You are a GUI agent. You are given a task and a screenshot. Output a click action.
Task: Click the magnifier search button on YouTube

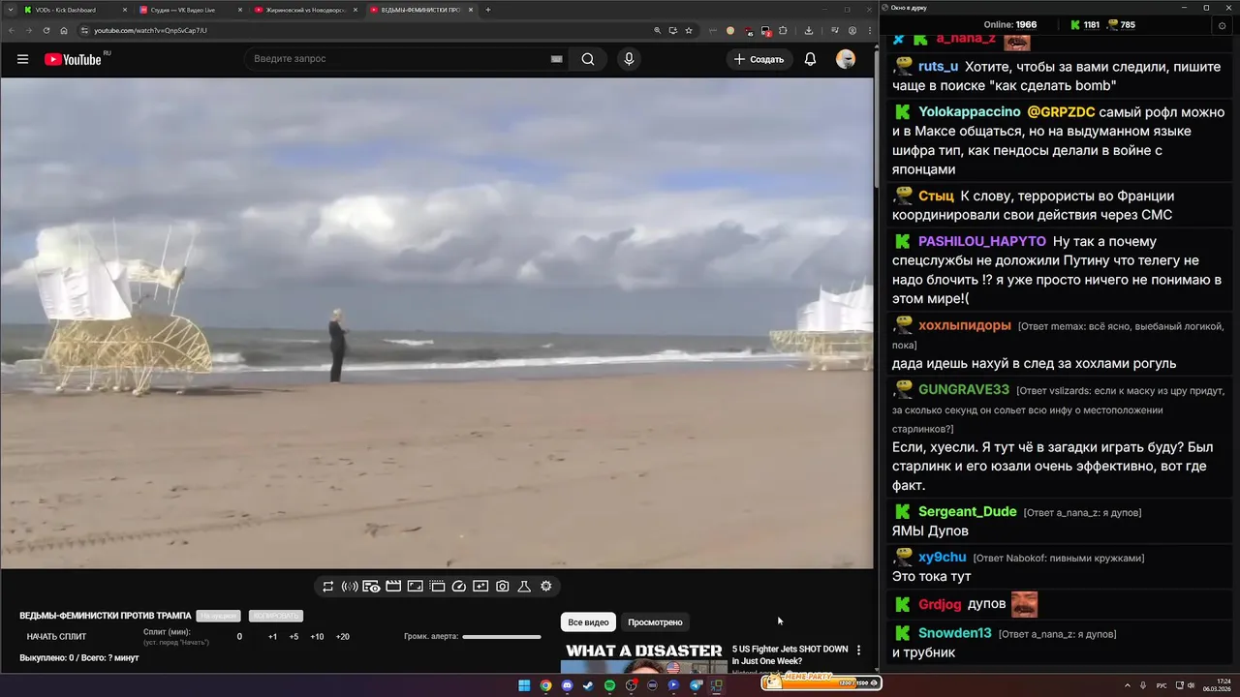tap(588, 59)
